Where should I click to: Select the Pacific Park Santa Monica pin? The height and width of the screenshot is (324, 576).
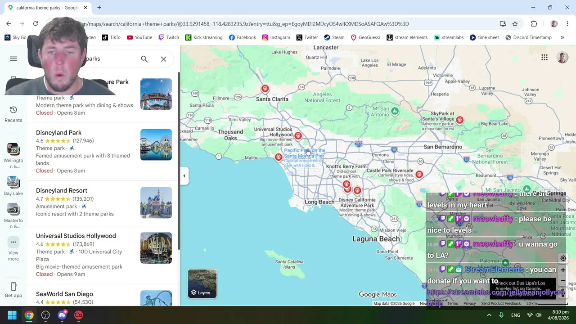pyautogui.click(x=279, y=157)
